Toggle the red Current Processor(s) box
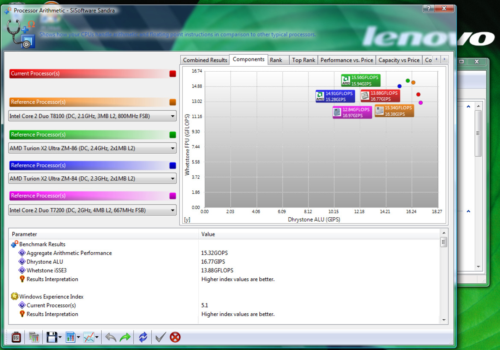 click(x=173, y=73)
